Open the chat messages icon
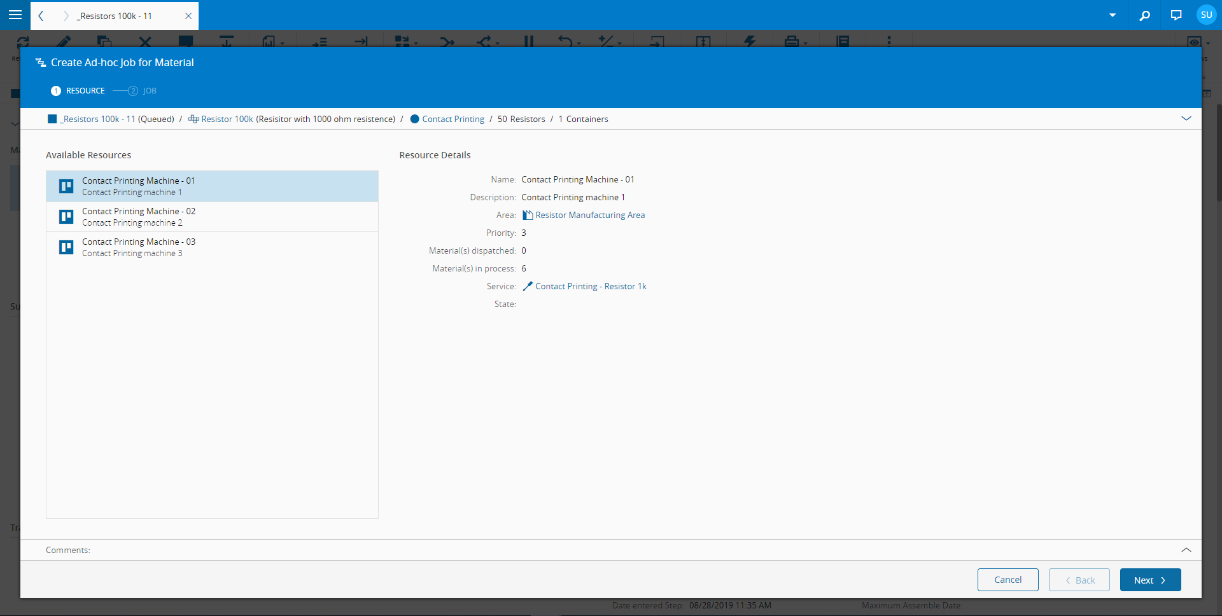This screenshot has height=616, width=1222. [x=1176, y=15]
